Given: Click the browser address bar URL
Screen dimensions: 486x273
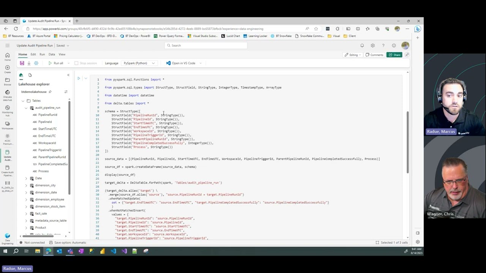Looking at the screenshot, I should coord(148,29).
